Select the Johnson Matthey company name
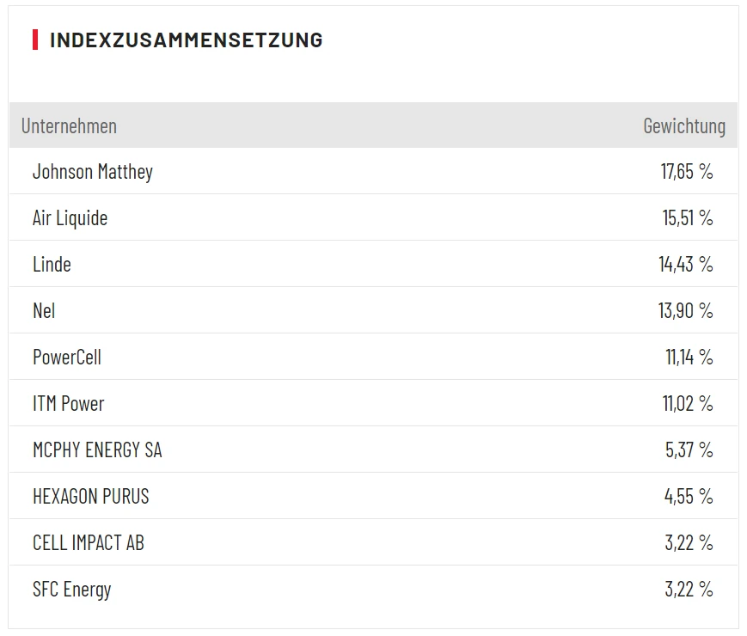The image size is (747, 636). pyautogui.click(x=93, y=172)
